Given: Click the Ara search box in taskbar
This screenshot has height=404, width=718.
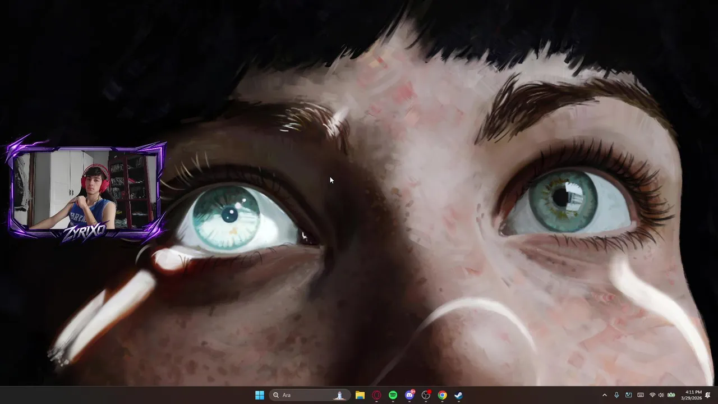Looking at the screenshot, I should 310,395.
